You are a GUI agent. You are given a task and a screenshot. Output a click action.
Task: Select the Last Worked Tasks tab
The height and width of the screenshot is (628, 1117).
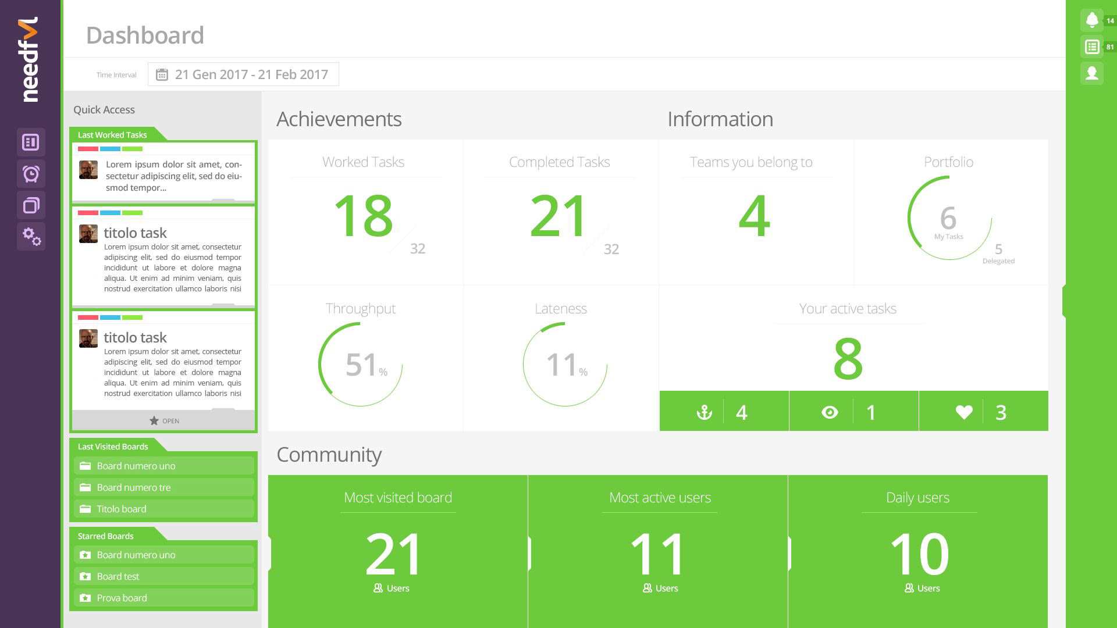(x=113, y=135)
